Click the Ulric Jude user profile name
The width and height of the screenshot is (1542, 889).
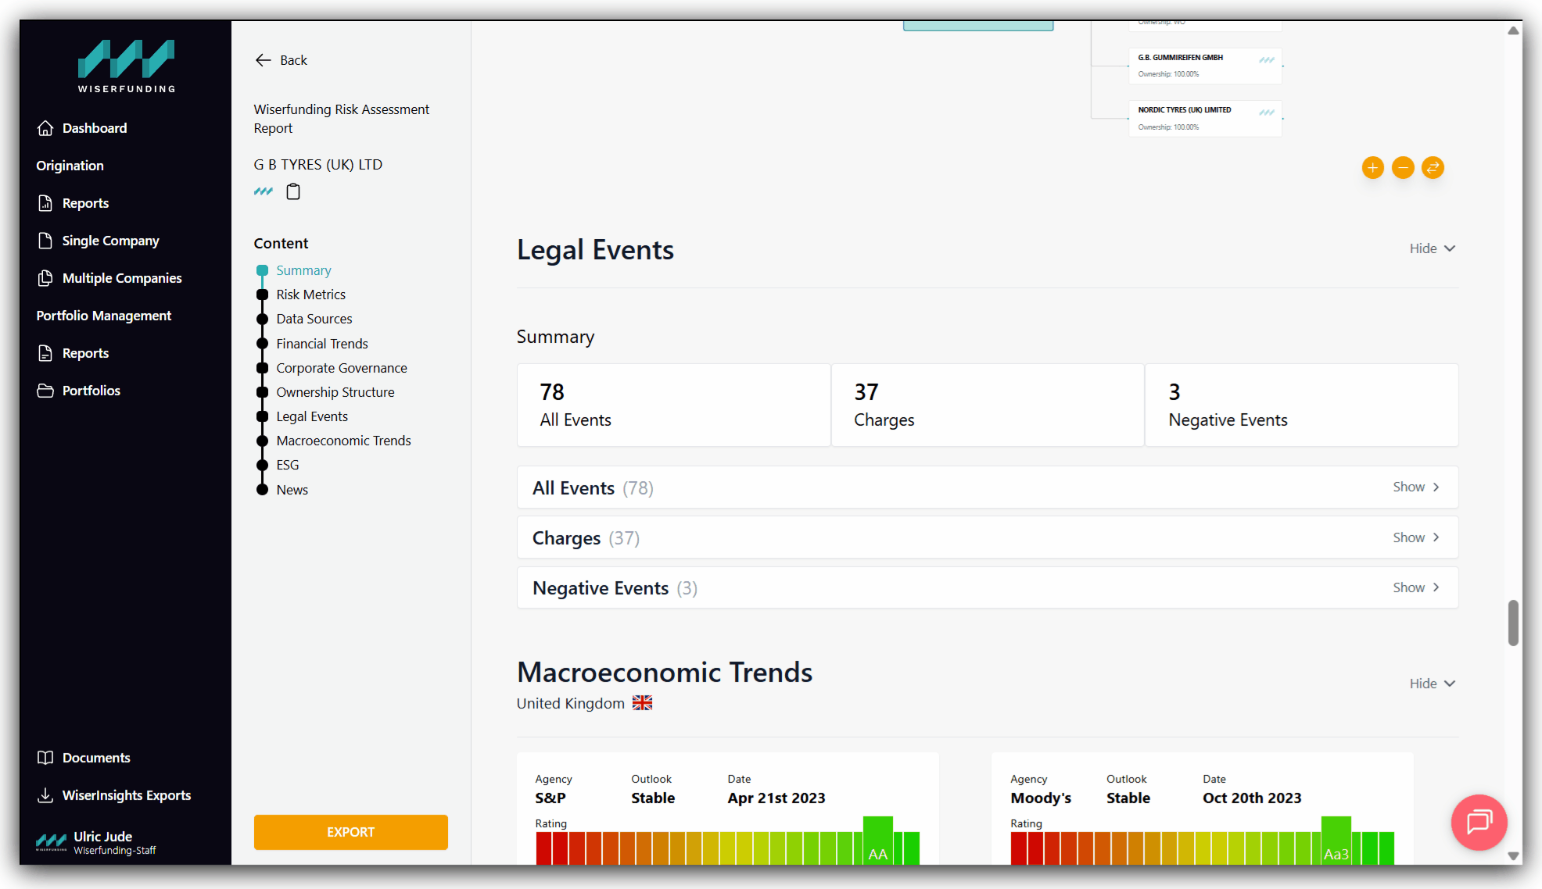pyautogui.click(x=102, y=837)
